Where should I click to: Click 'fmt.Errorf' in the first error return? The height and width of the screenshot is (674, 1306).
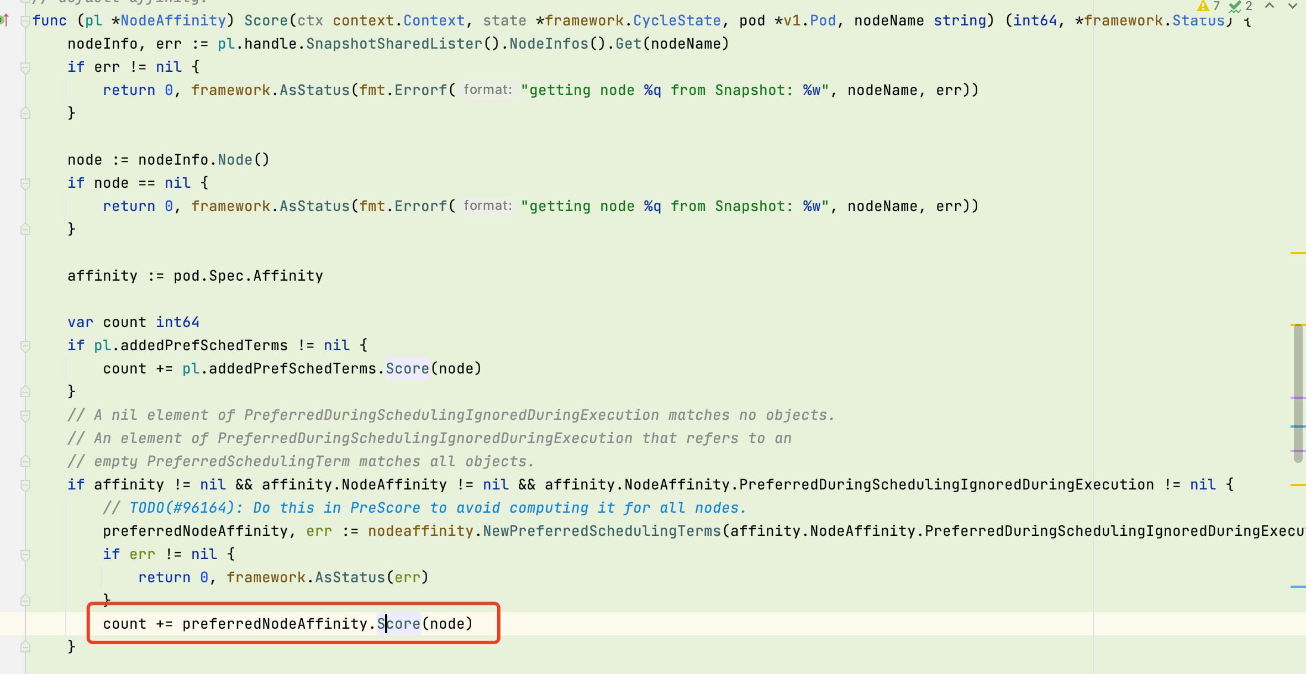(403, 91)
